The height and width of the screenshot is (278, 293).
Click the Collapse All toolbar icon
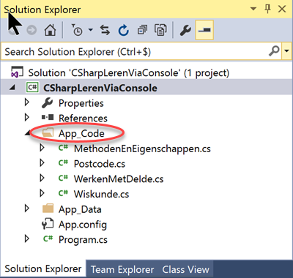(142, 30)
